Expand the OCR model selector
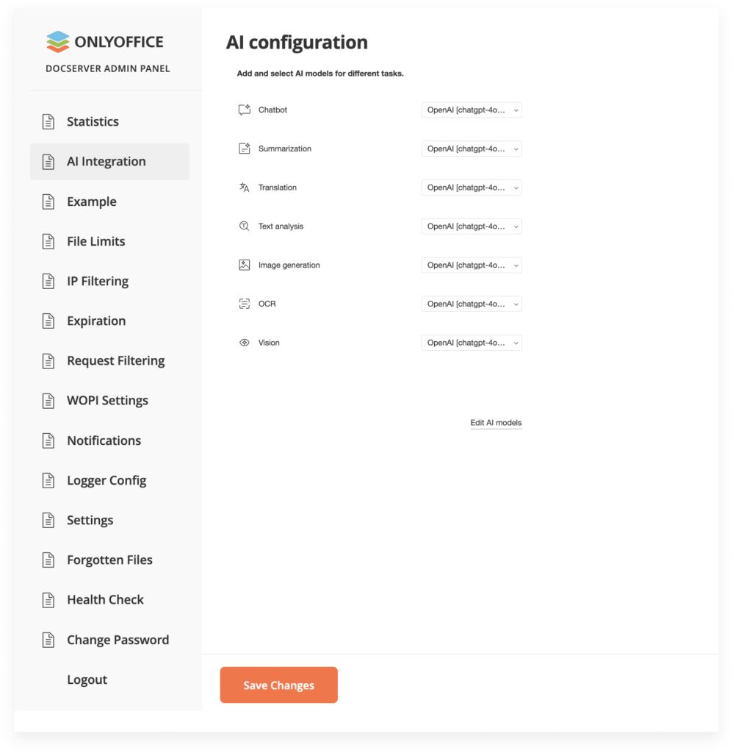 click(472, 304)
